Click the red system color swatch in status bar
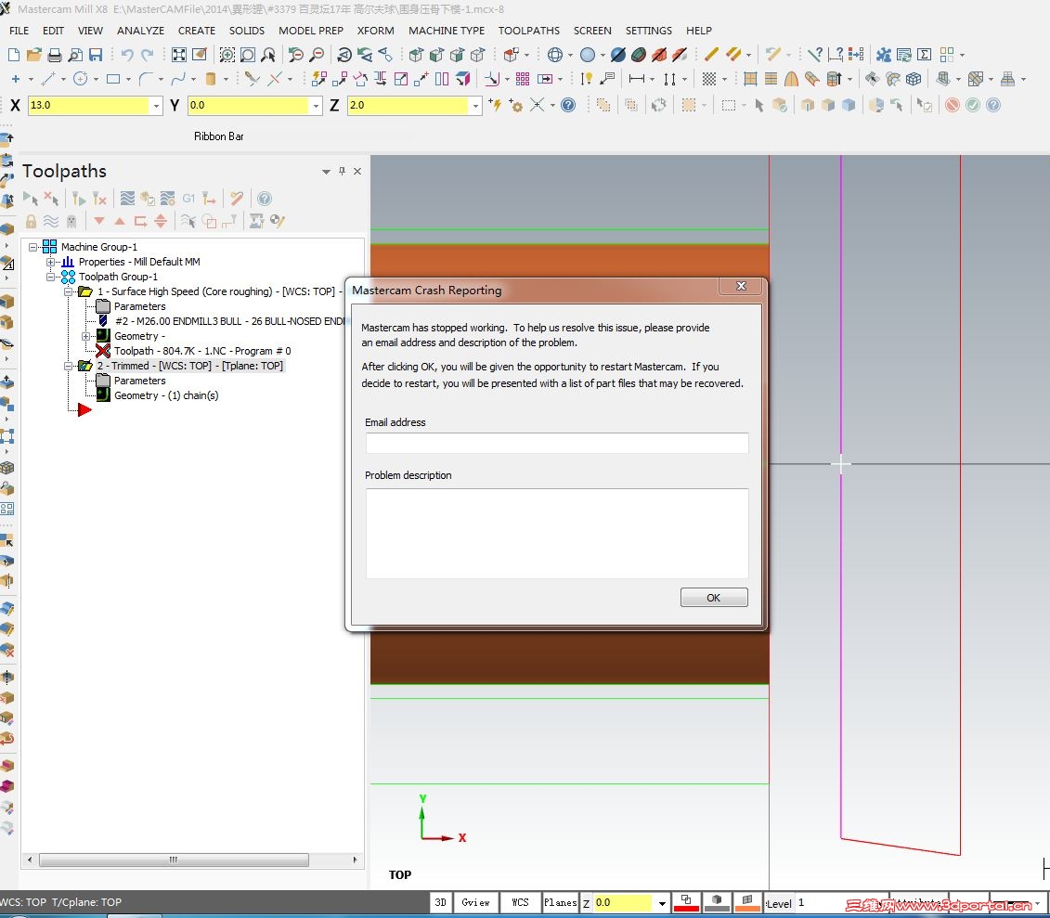This screenshot has width=1050, height=918. click(686, 902)
